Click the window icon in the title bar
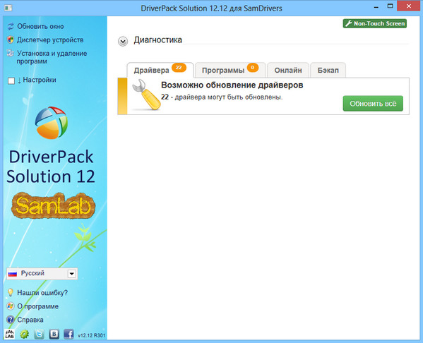The image size is (423, 343). click(x=8, y=8)
